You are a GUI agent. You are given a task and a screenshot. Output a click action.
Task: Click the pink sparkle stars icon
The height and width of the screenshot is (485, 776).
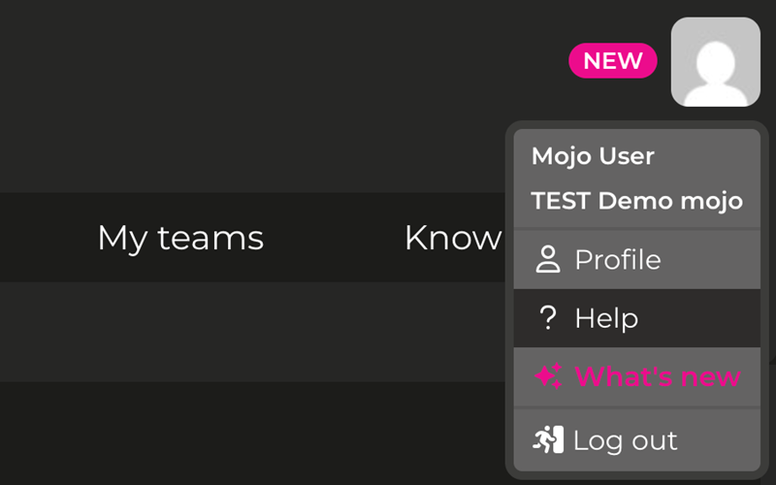click(548, 376)
